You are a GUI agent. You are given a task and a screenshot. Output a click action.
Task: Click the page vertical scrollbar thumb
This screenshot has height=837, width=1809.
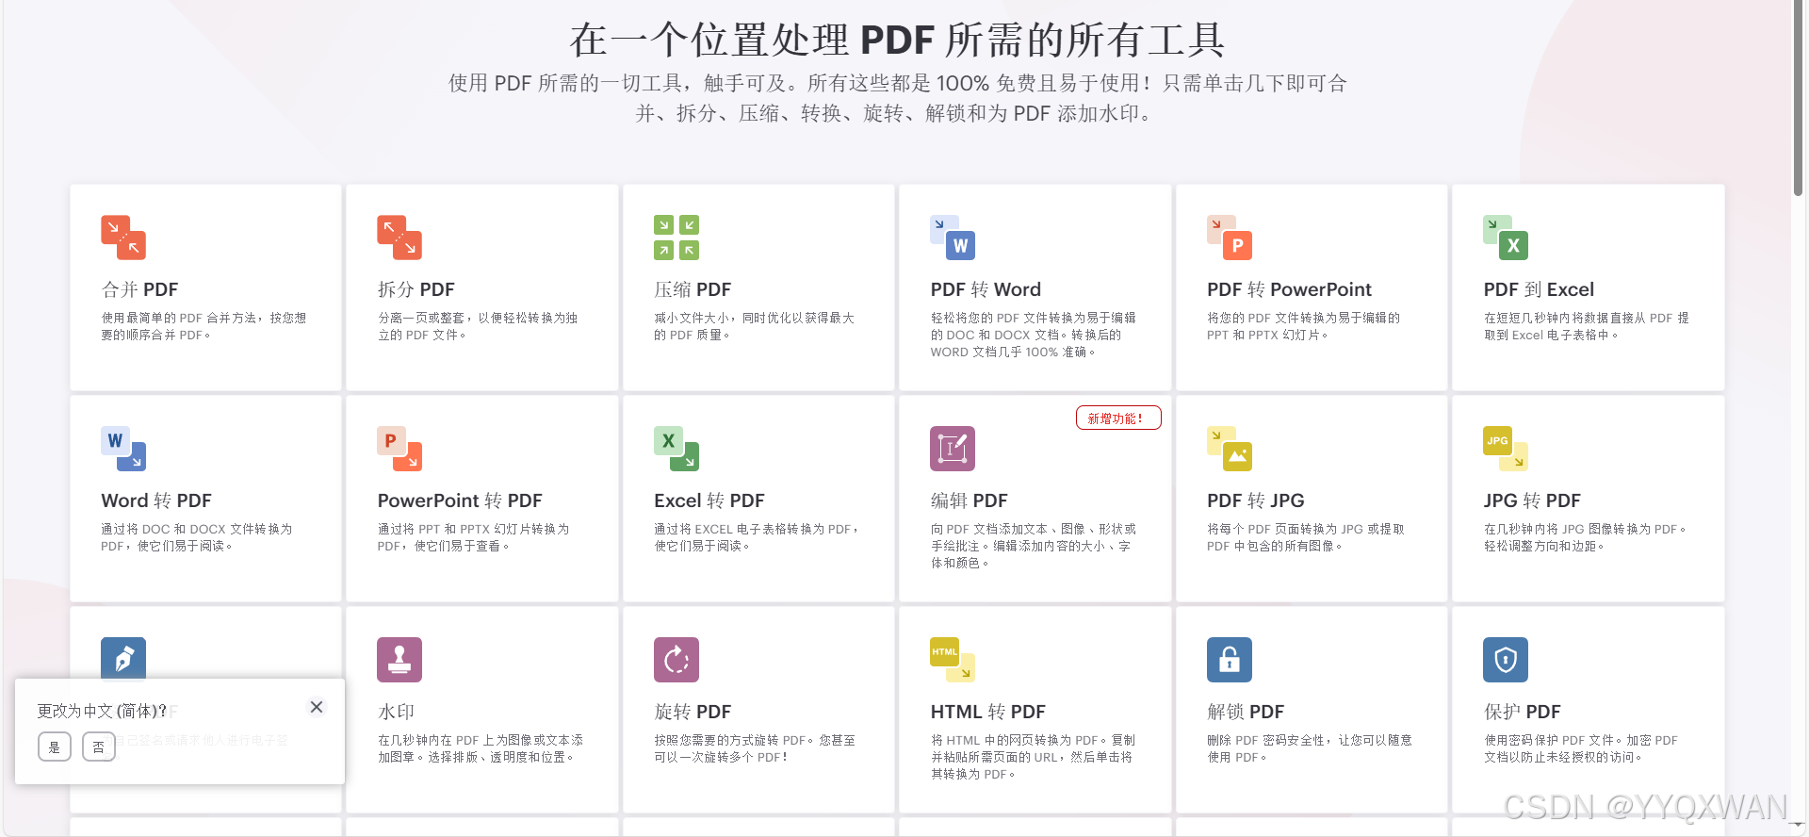point(1798,98)
